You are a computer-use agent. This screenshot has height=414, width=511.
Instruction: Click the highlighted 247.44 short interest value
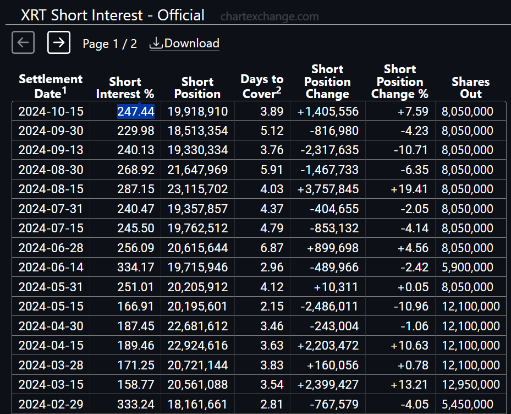[136, 111]
